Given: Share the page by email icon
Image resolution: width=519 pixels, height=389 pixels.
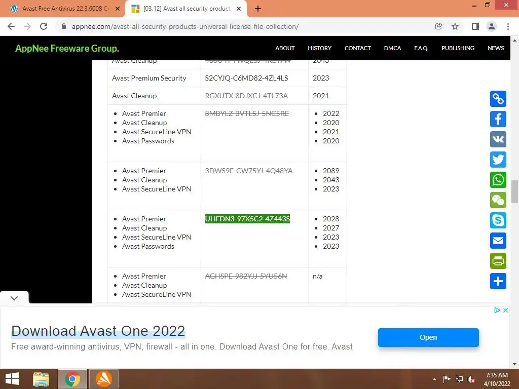Looking at the screenshot, I should point(498,241).
